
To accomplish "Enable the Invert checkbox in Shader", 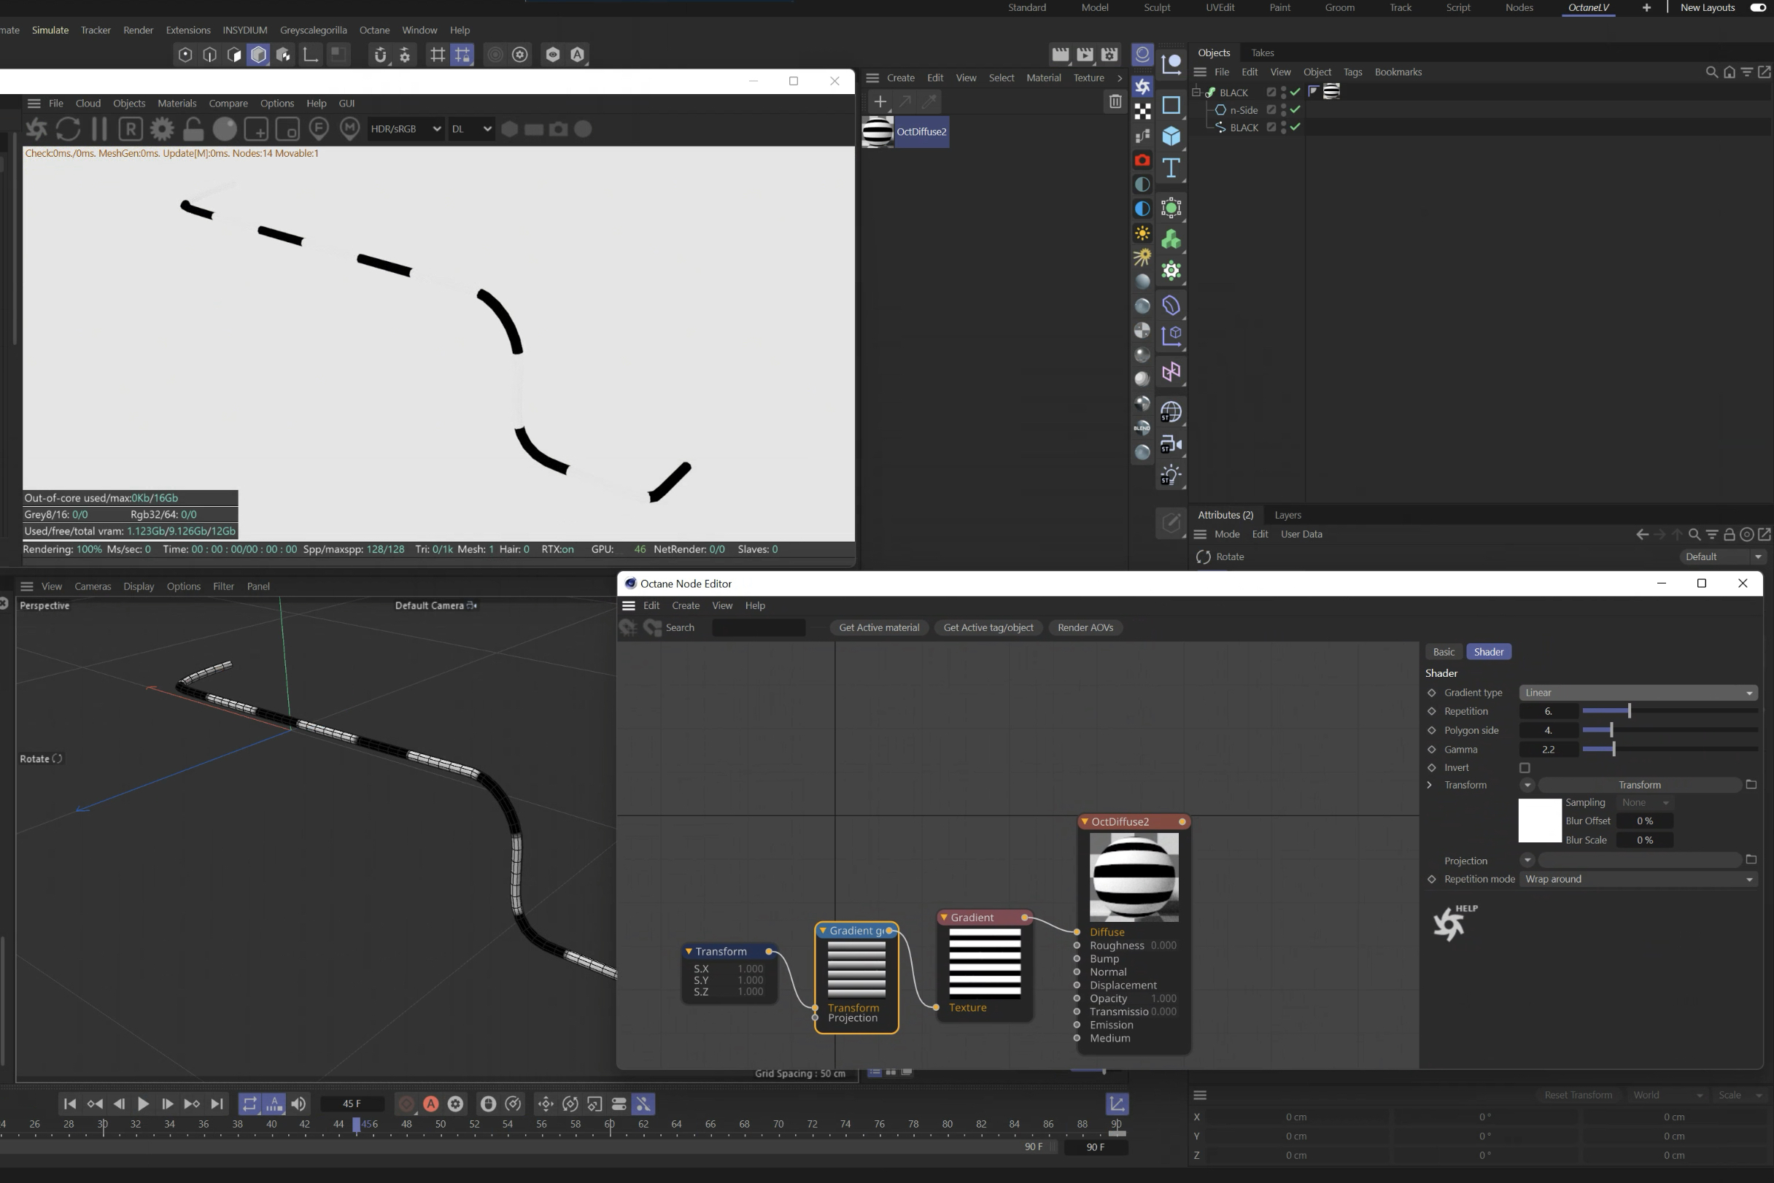I will coord(1525,767).
